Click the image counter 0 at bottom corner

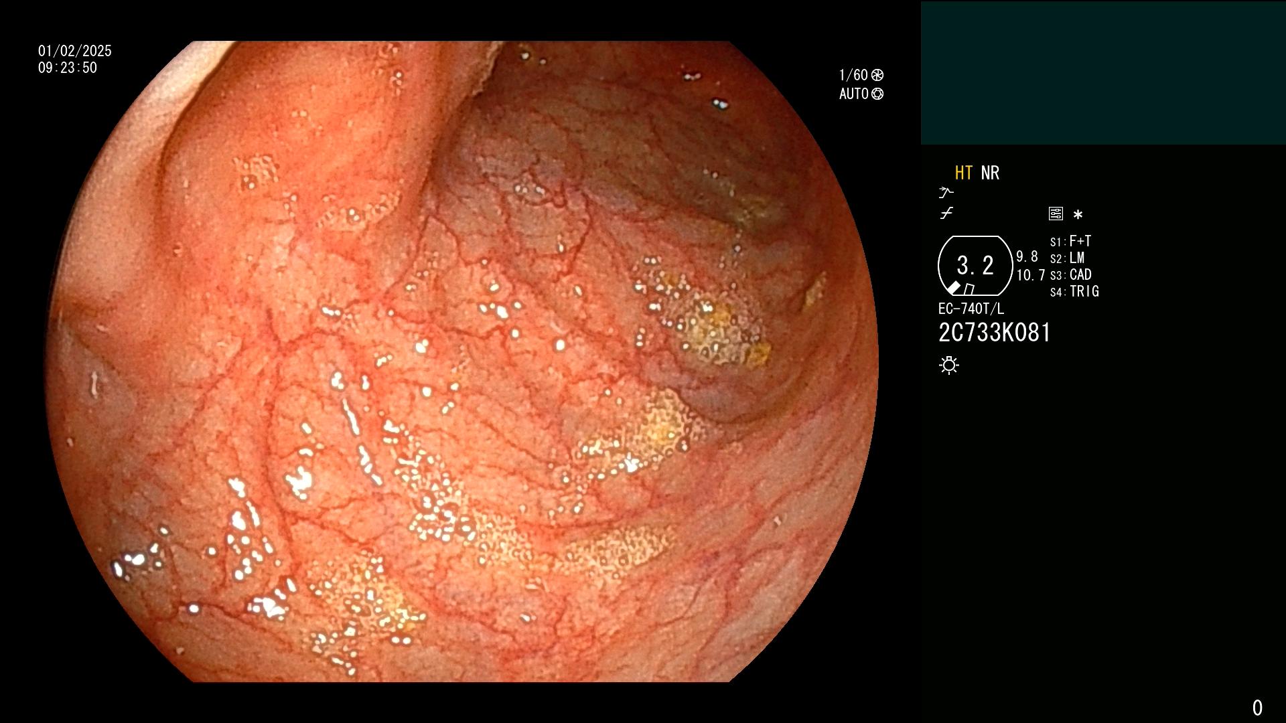(x=1257, y=708)
